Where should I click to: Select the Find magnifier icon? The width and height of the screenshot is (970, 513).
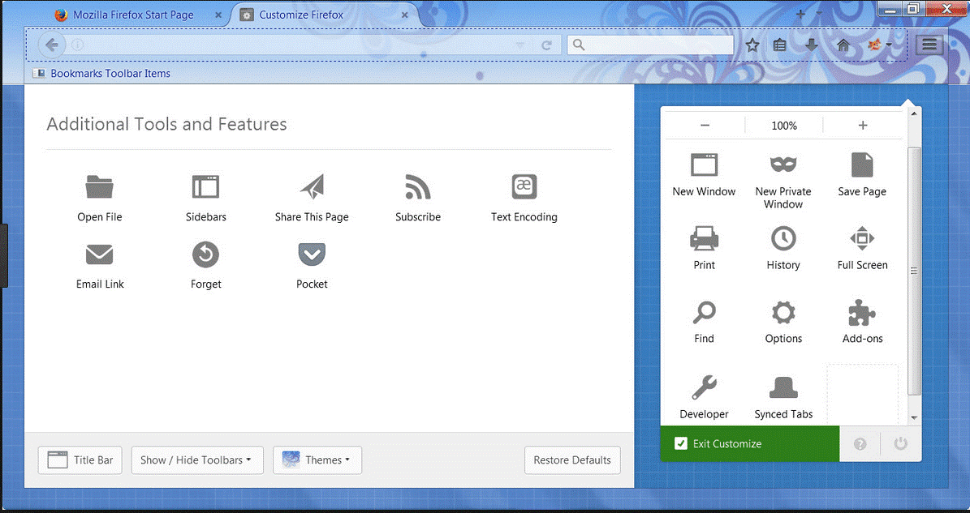(x=704, y=312)
